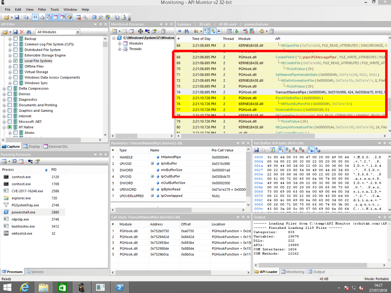Open Internet Explorer from the taskbar
This screenshot has width=391, height=293.
click(25, 287)
